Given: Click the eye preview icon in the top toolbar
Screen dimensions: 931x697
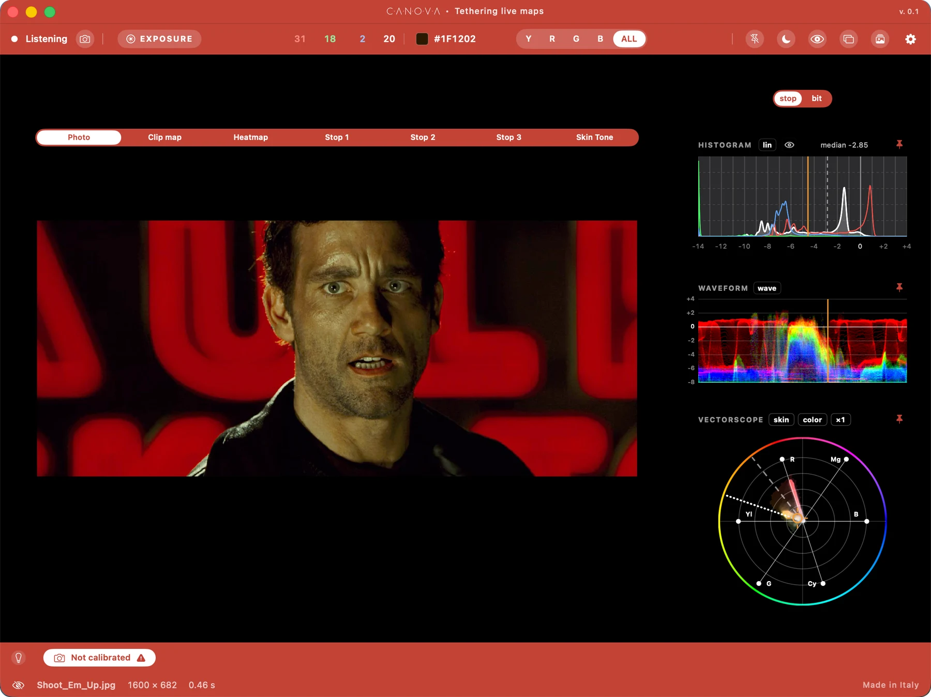Looking at the screenshot, I should coord(817,39).
